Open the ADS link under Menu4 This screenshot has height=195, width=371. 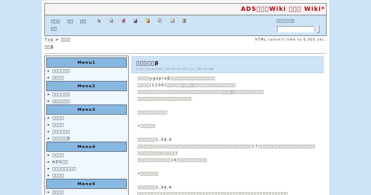tap(60, 162)
